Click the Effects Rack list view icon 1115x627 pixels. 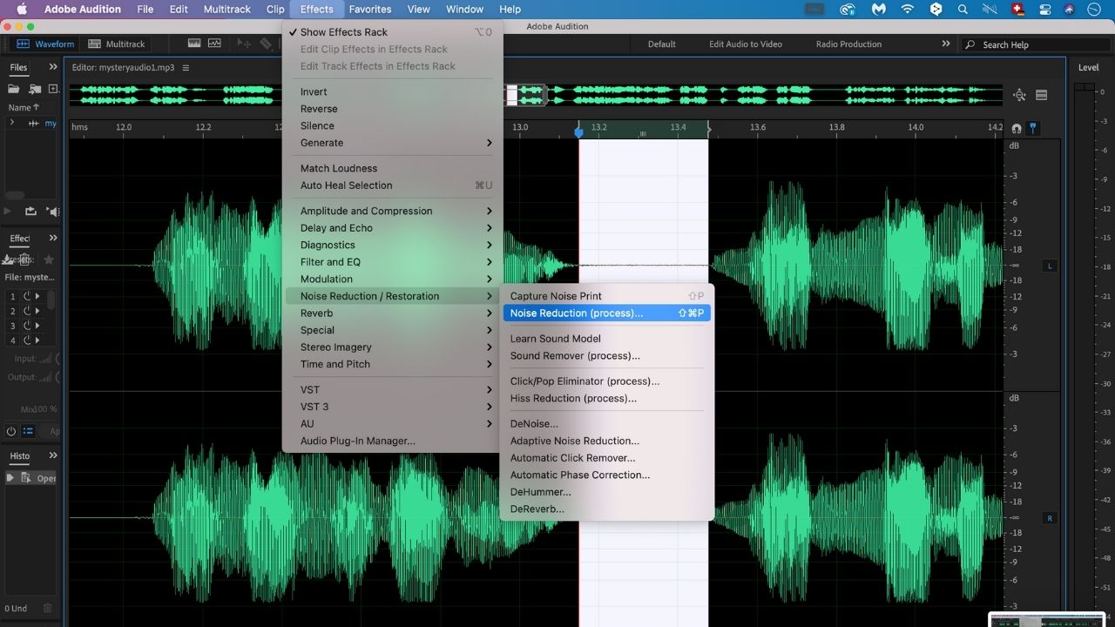28,431
